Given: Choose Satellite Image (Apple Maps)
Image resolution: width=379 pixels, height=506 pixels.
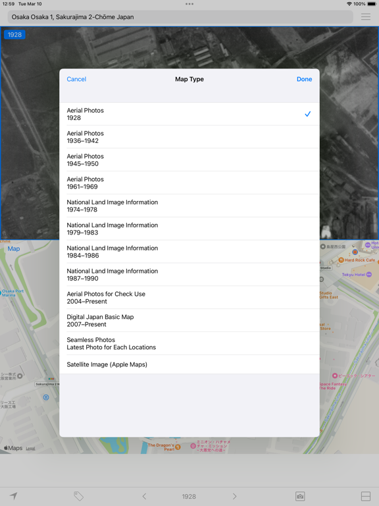Looking at the screenshot, I should pyautogui.click(x=189, y=364).
